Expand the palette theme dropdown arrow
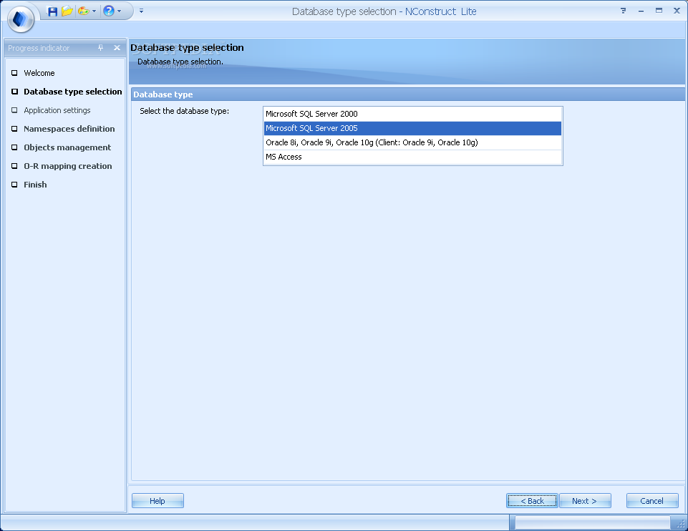 click(x=94, y=11)
